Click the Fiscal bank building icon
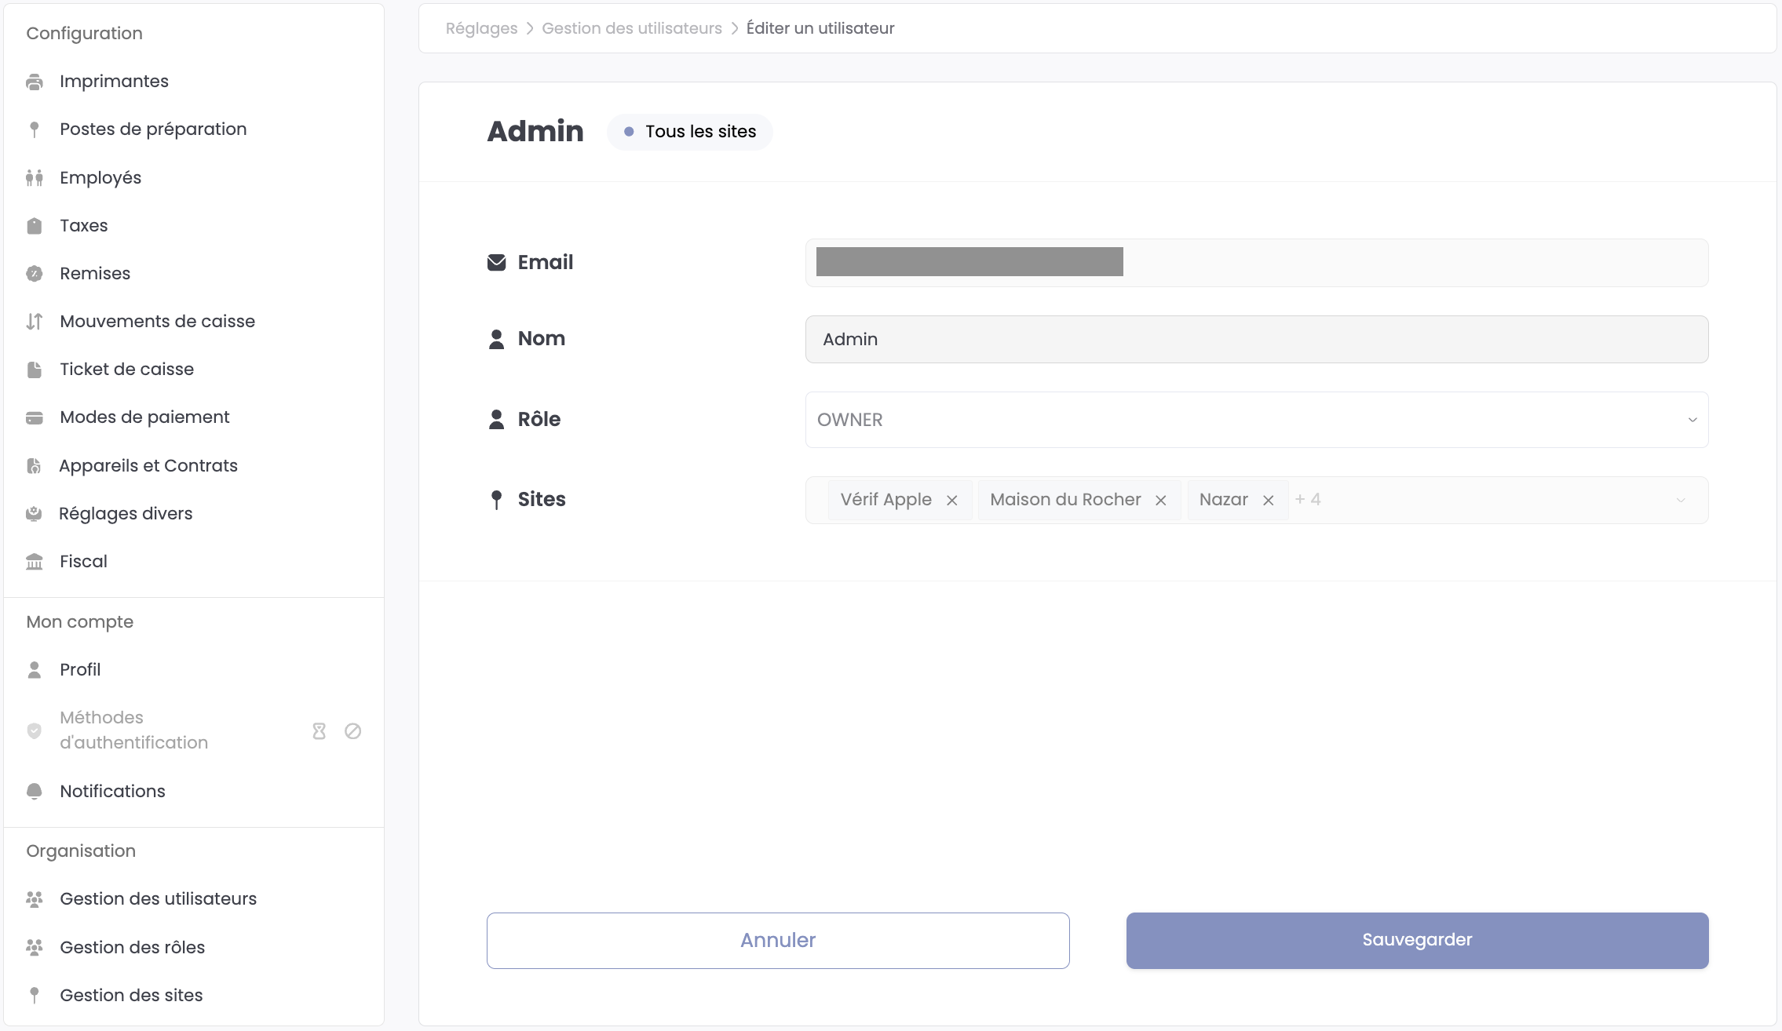This screenshot has height=1031, width=1782. (35, 562)
